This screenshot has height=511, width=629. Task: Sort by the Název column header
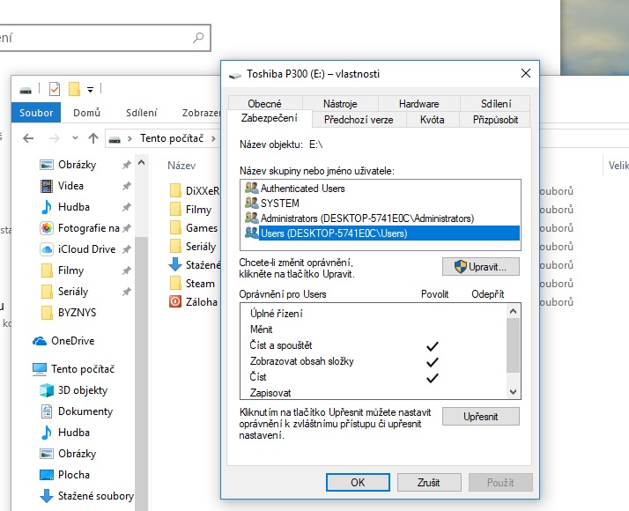click(x=181, y=166)
